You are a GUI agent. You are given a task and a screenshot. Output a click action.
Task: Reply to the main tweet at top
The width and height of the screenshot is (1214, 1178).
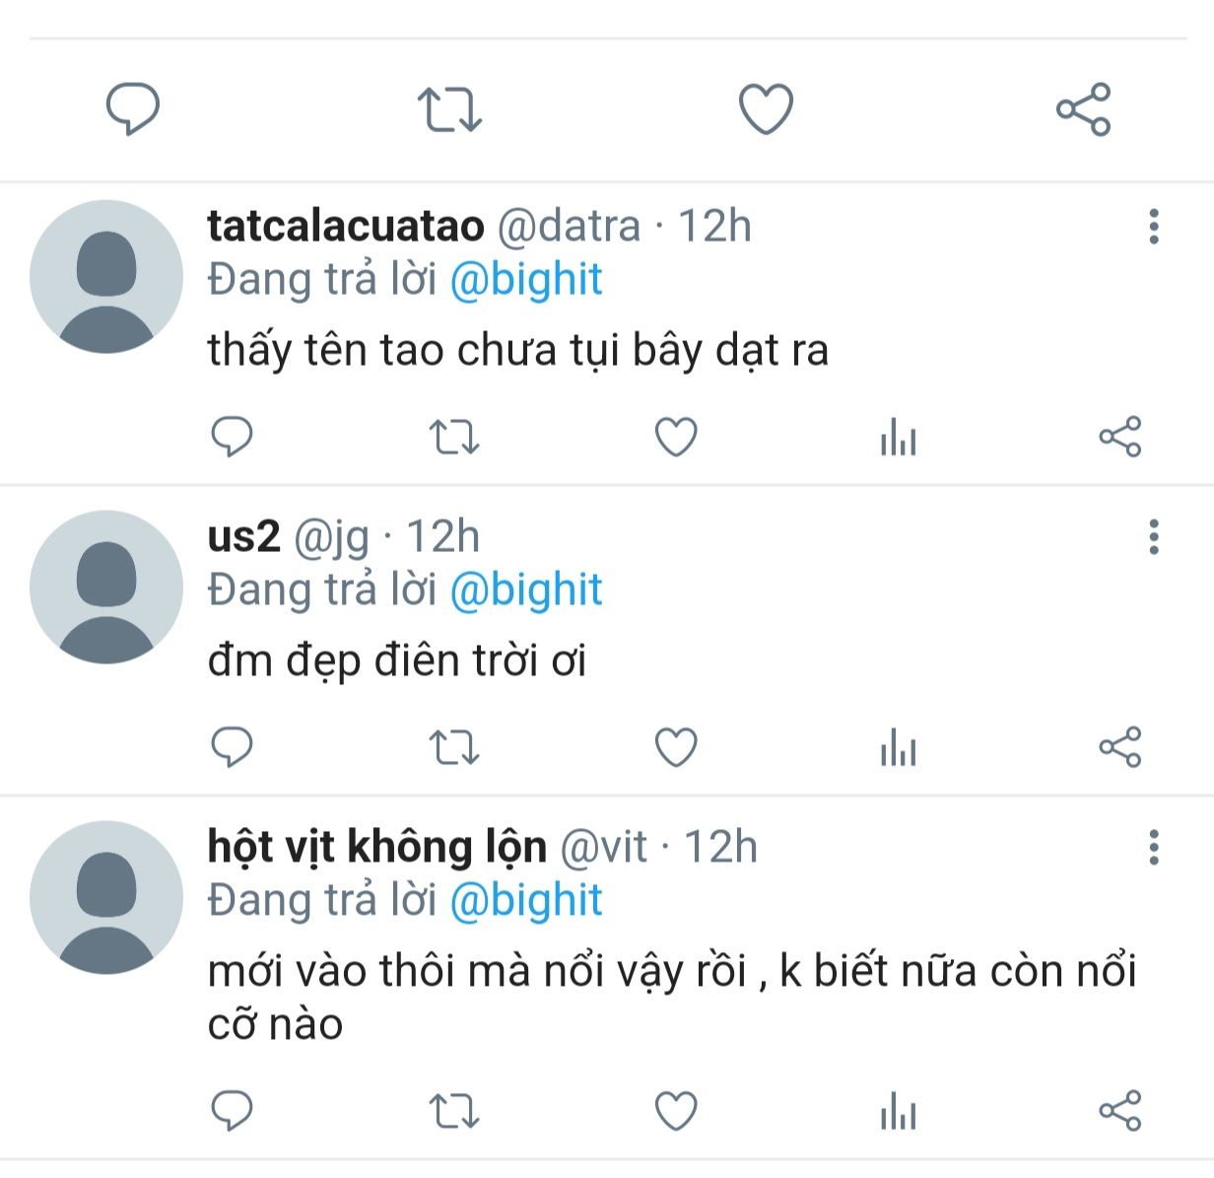click(x=132, y=108)
